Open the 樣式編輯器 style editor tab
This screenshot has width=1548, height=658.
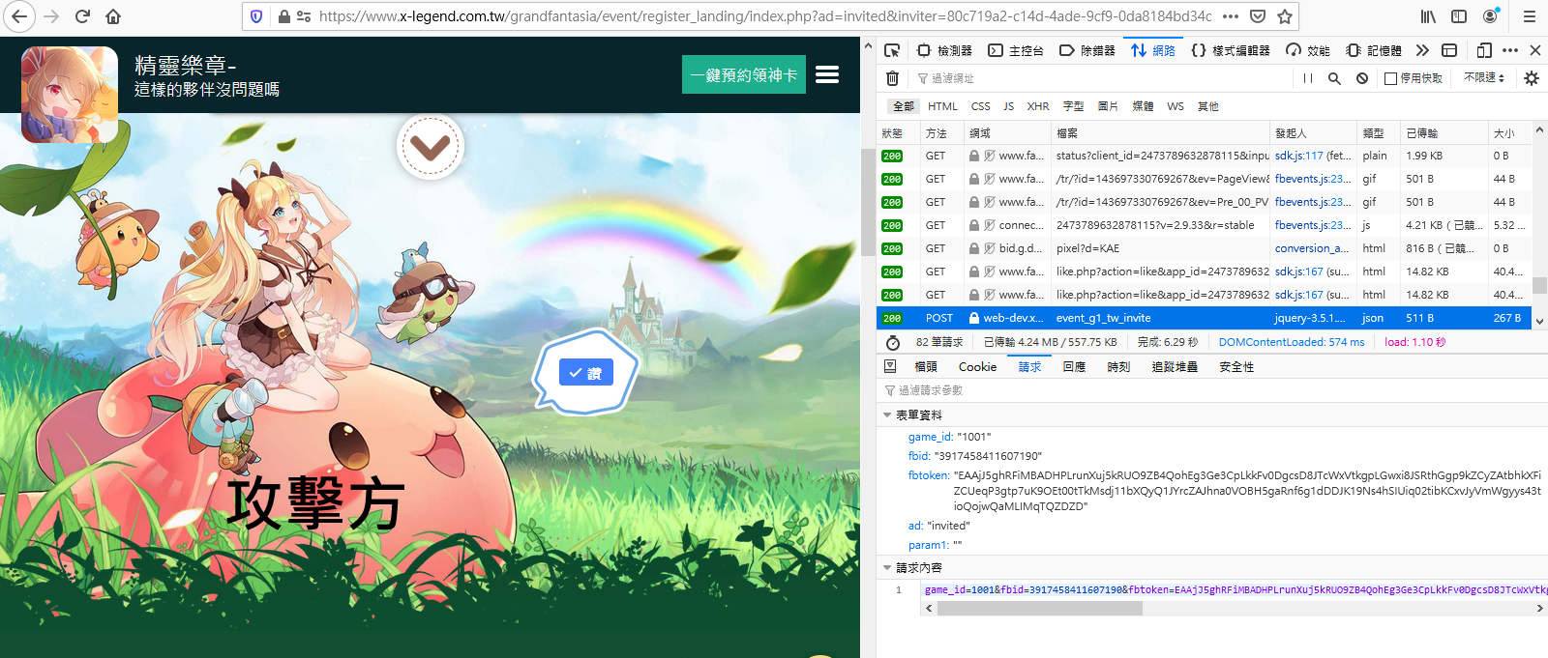click(1231, 50)
